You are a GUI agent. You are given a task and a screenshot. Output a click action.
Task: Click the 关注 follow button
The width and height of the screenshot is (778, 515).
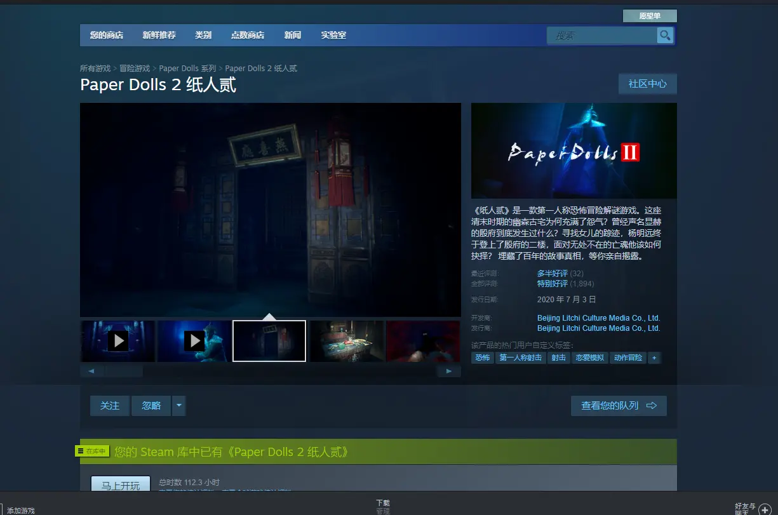[110, 406]
